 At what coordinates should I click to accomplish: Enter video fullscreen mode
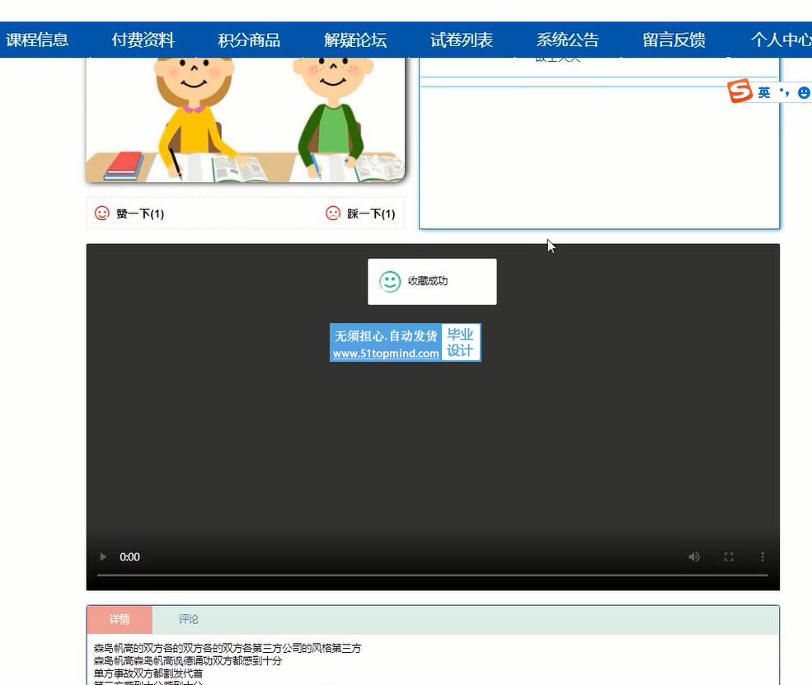pyautogui.click(x=729, y=557)
